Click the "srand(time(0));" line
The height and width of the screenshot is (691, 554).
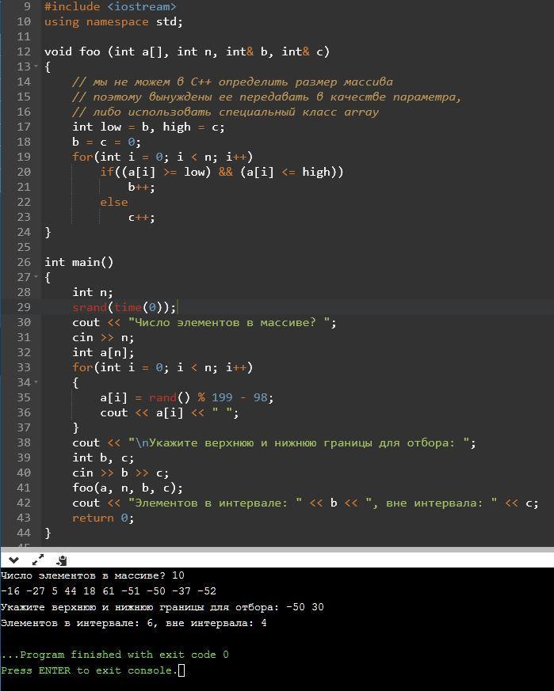(x=124, y=307)
